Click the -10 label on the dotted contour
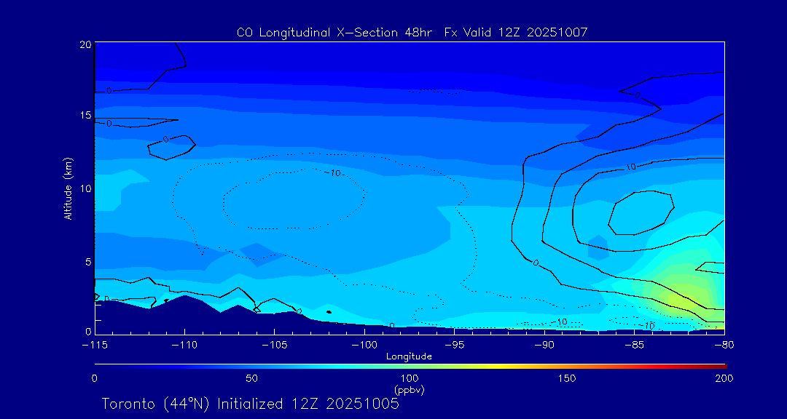Screen dimensions: 787x419 tap(334, 173)
